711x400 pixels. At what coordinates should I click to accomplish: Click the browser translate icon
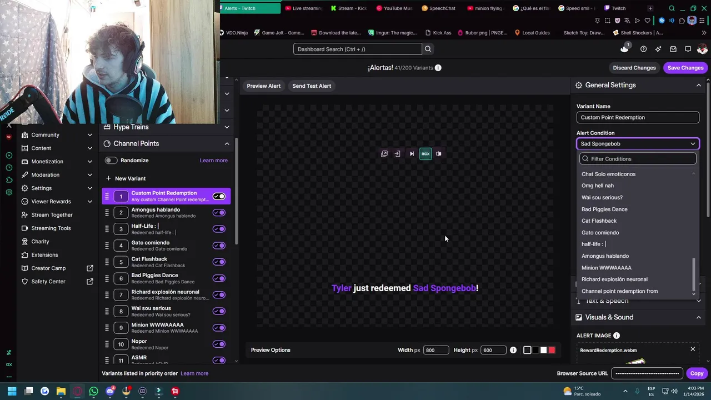pyautogui.click(x=627, y=21)
